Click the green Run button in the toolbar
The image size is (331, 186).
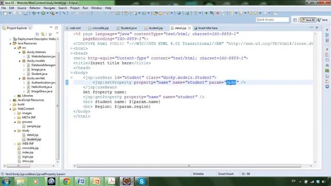click(43, 13)
